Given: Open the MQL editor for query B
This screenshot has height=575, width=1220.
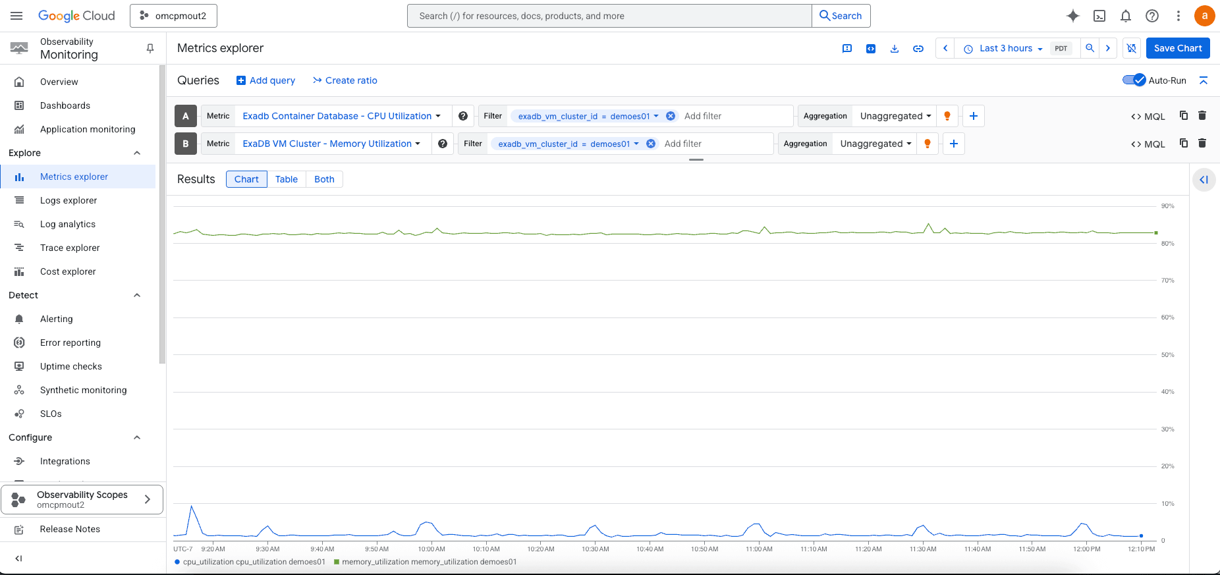Looking at the screenshot, I should point(1148,144).
